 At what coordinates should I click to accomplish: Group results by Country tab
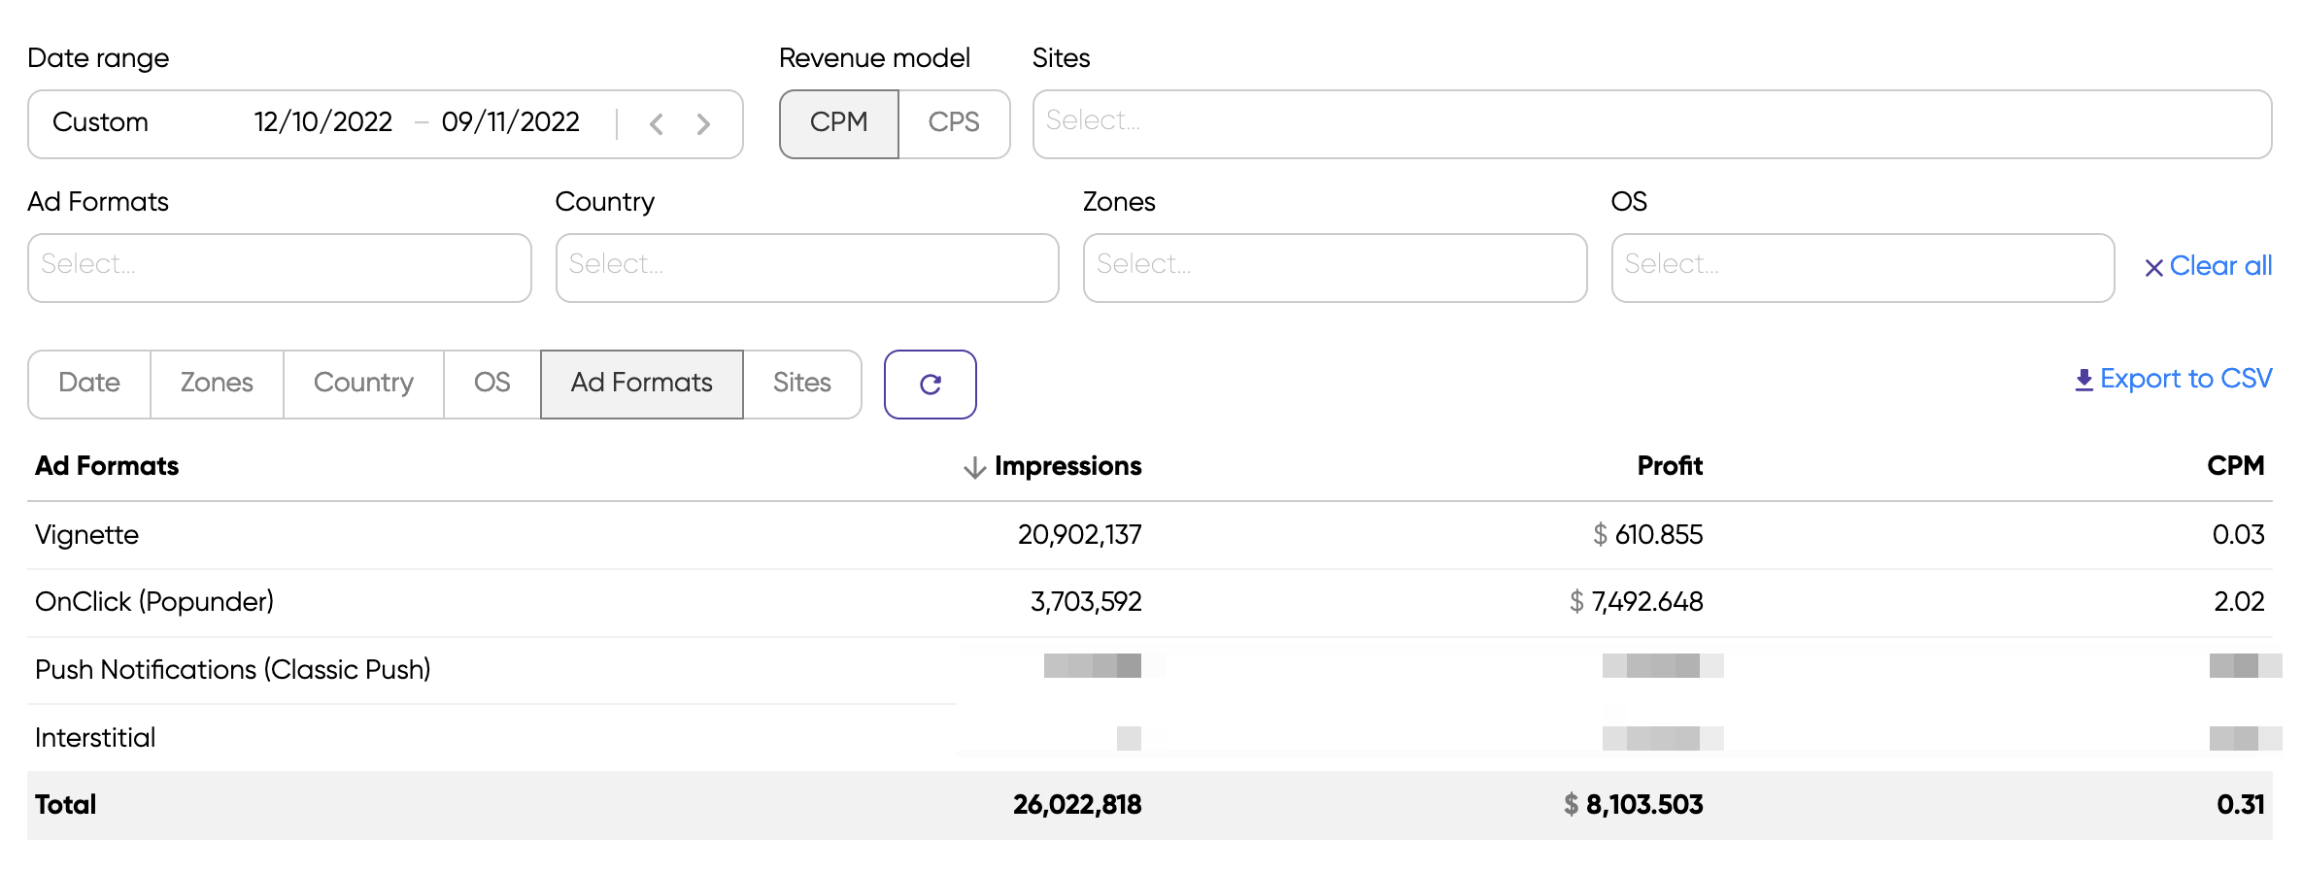(x=363, y=384)
